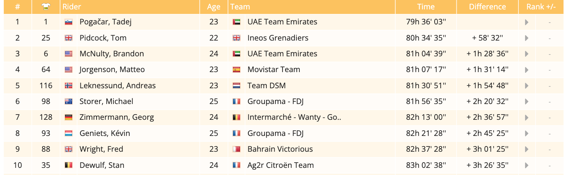Click German flag beside Zimmermann
Image resolution: width=568 pixels, height=175 pixels.
(68, 118)
